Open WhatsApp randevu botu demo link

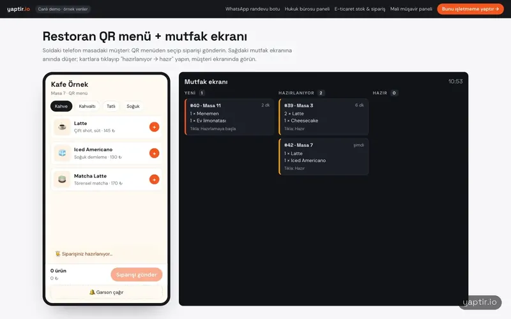pyautogui.click(x=252, y=9)
